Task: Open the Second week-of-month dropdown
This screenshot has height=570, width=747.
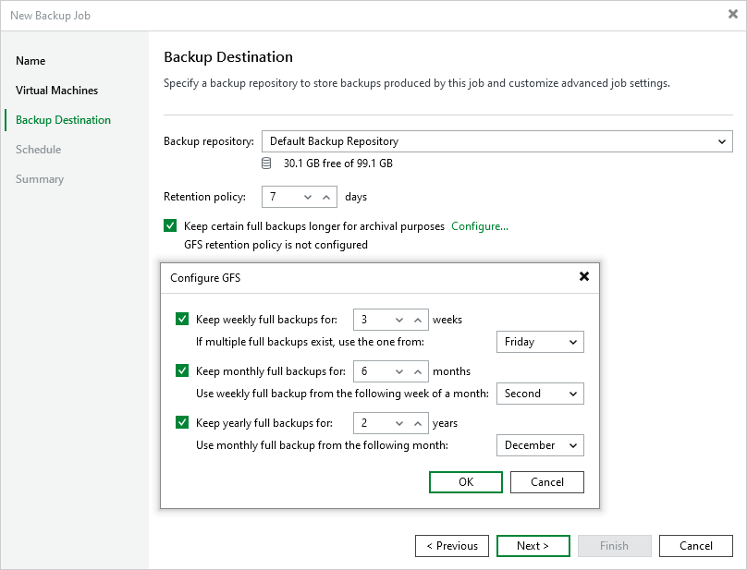Action: (x=540, y=394)
